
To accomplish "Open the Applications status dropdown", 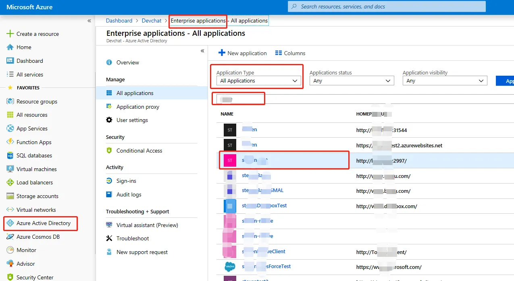I will (x=352, y=81).
